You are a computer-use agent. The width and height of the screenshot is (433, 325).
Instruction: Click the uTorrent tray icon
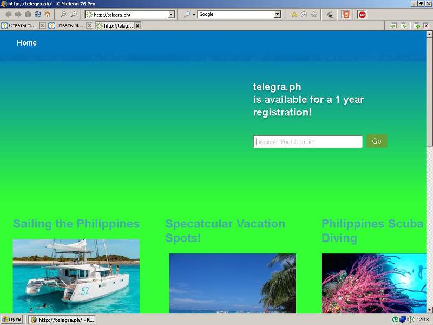pos(395,320)
